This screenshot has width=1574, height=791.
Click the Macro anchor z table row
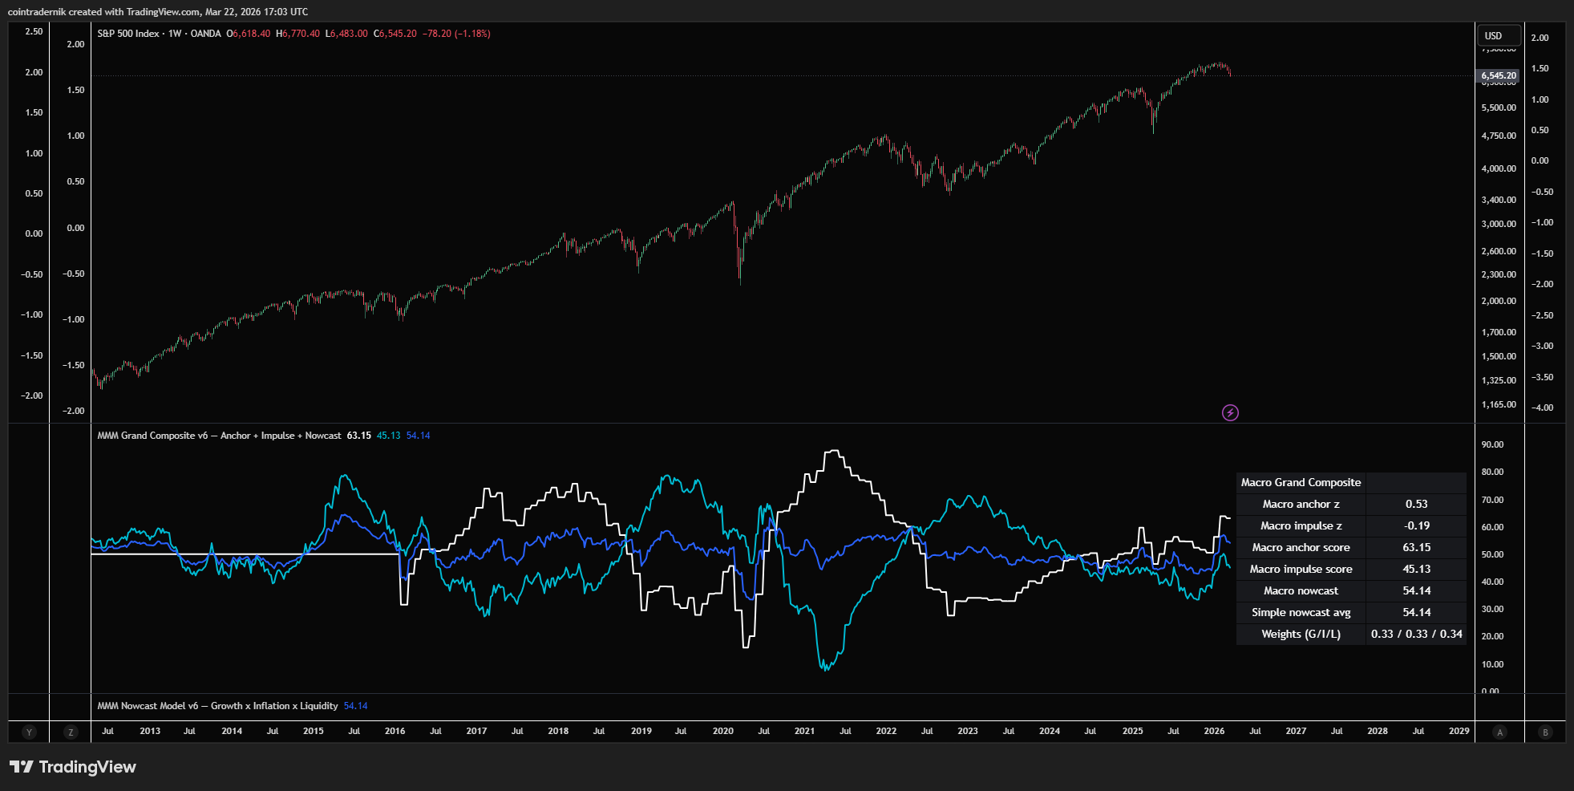(x=1301, y=504)
